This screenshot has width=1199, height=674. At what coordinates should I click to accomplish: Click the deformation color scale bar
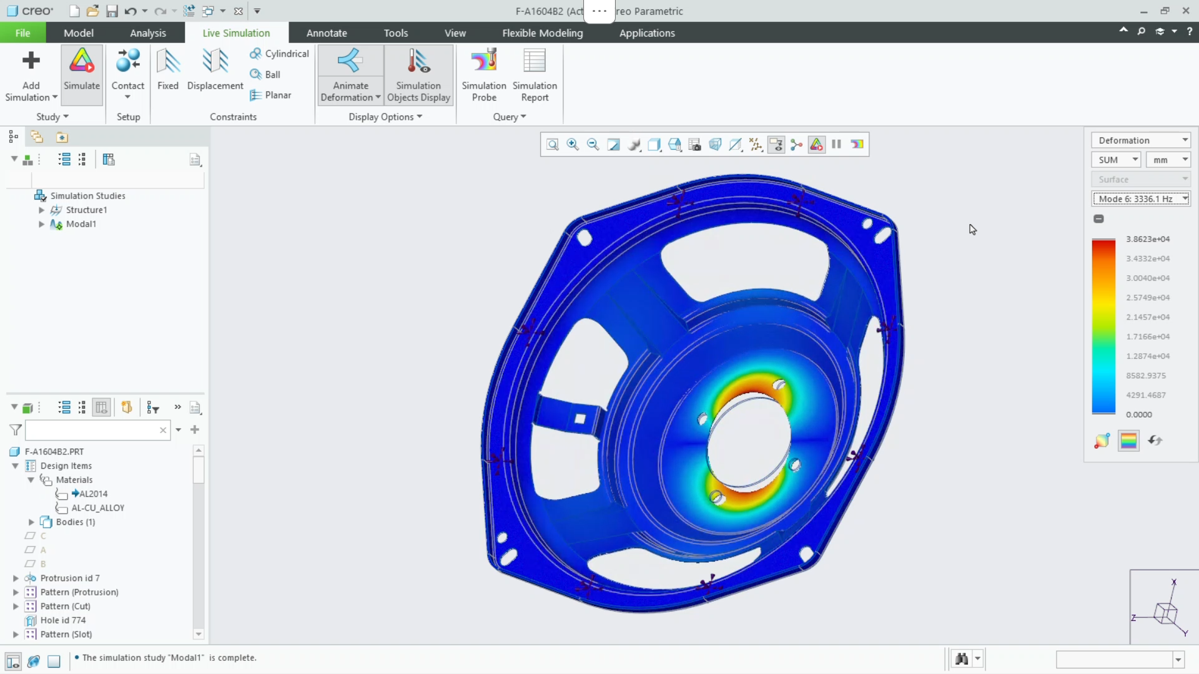(x=1103, y=326)
